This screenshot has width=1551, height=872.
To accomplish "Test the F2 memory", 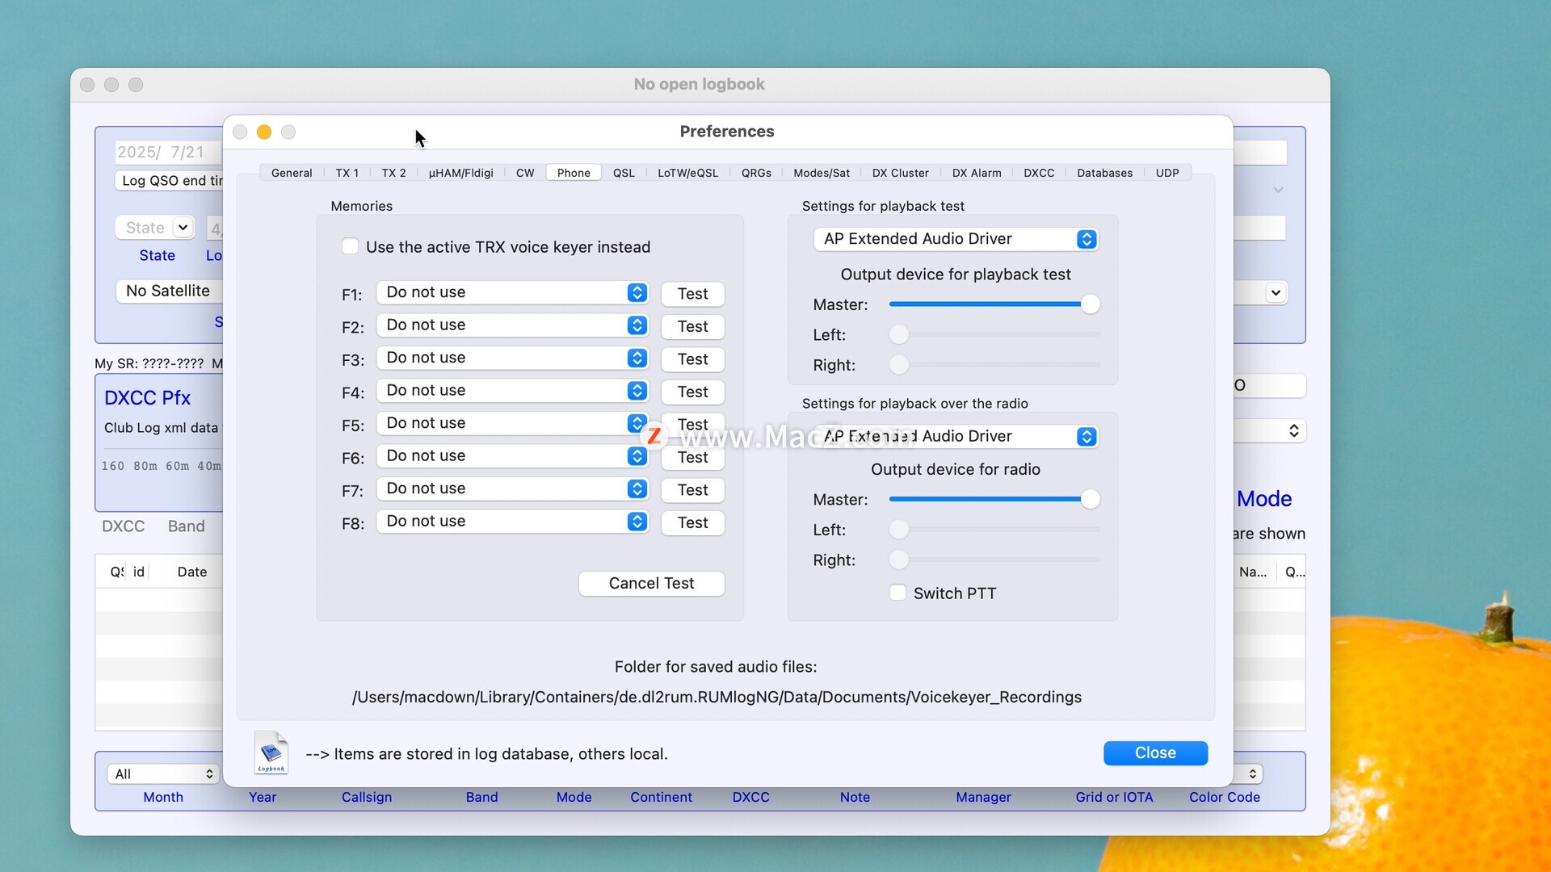I will [x=692, y=326].
